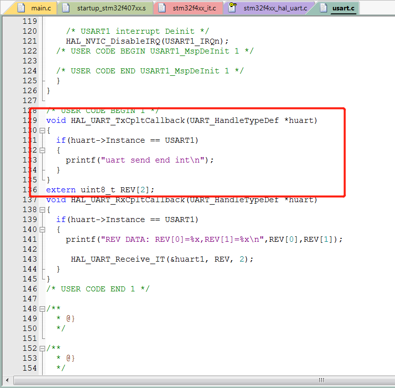This screenshot has width=395, height=388.
Task: Click on HAL_NVIC_DisableIRQ(USART1_IRQn); text
Action: pos(147,41)
